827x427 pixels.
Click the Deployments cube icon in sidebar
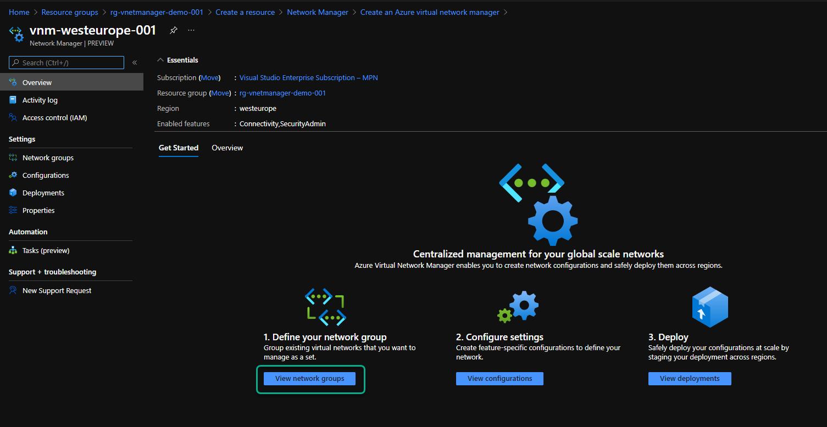(13, 193)
